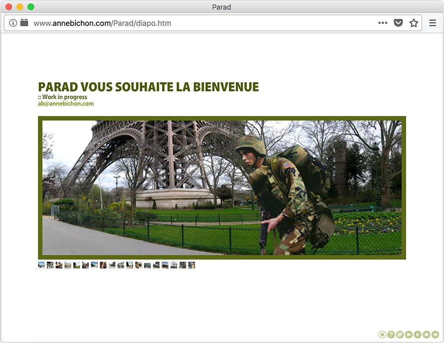This screenshot has width=444, height=343.
Task: Advance to next slide with right arrow
Action: pyautogui.click(x=435, y=335)
